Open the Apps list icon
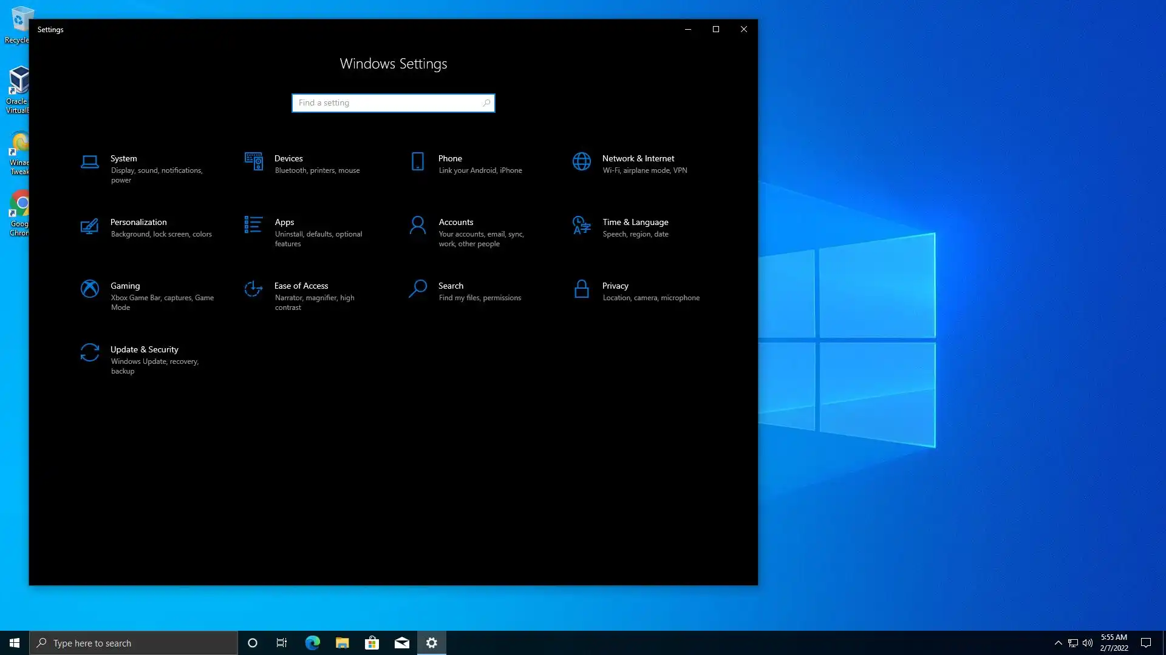 click(x=253, y=225)
